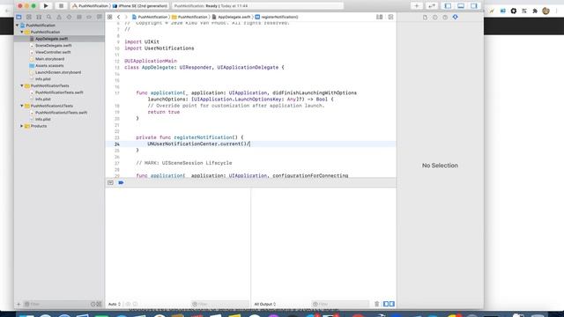Show source-controlled files filter icon

pos(100,304)
